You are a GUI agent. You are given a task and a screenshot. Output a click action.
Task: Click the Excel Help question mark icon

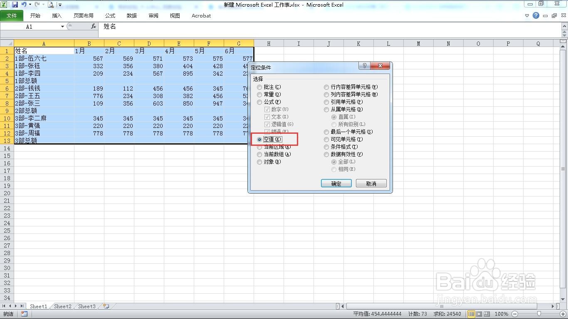536,15
